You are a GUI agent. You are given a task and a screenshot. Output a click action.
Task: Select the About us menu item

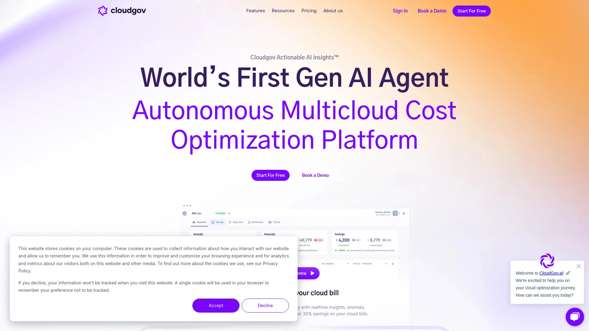(333, 10)
